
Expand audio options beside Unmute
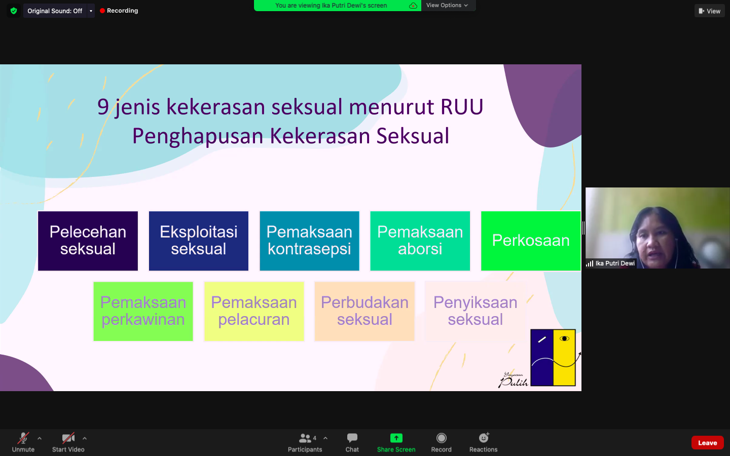click(x=40, y=438)
